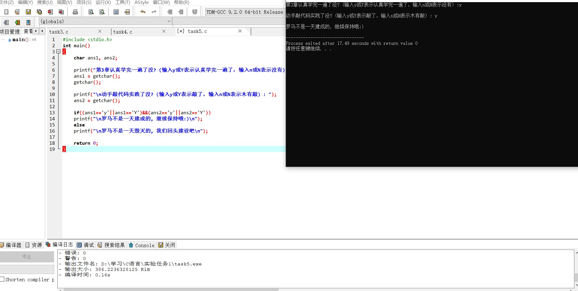The width and height of the screenshot is (578, 291).
Task: Click the first grey bookmark navigation icon
Action: point(170,12)
